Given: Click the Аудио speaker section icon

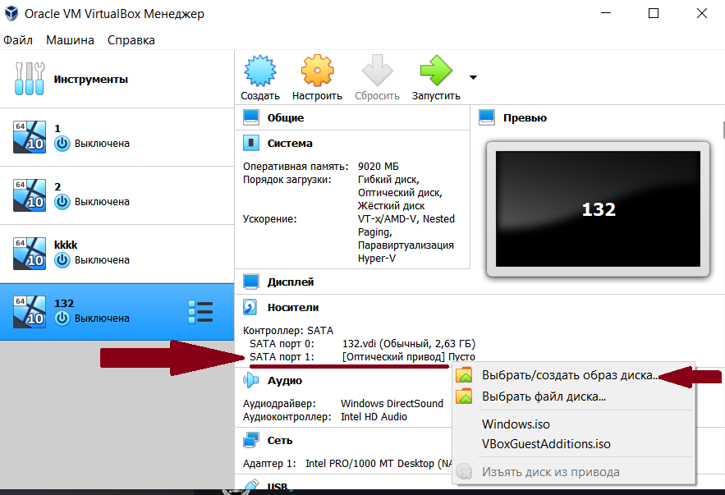Looking at the screenshot, I should point(251,381).
